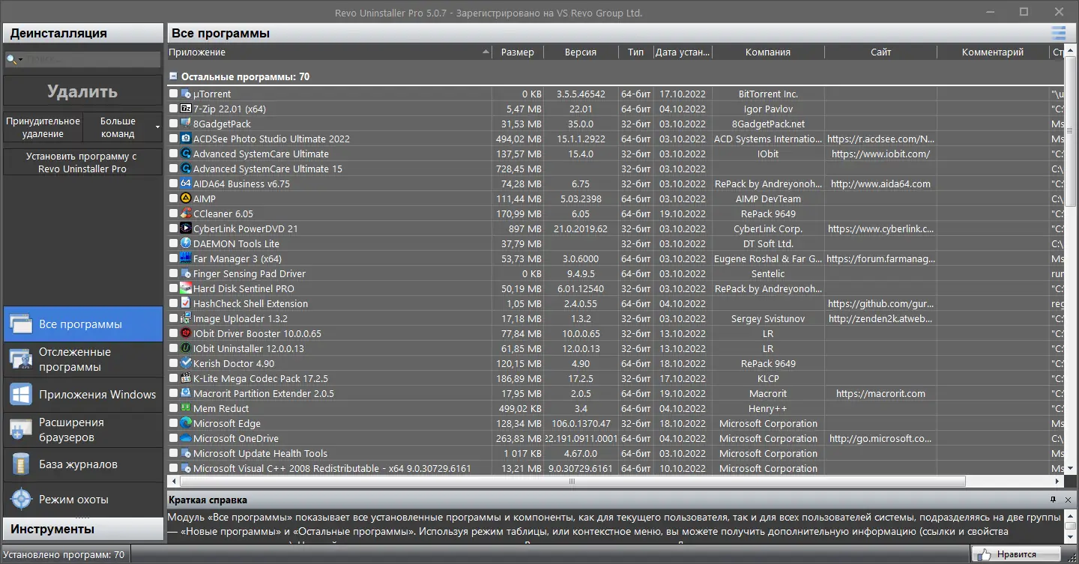Open the view options menu icon
This screenshot has width=1079, height=564.
[1058, 33]
